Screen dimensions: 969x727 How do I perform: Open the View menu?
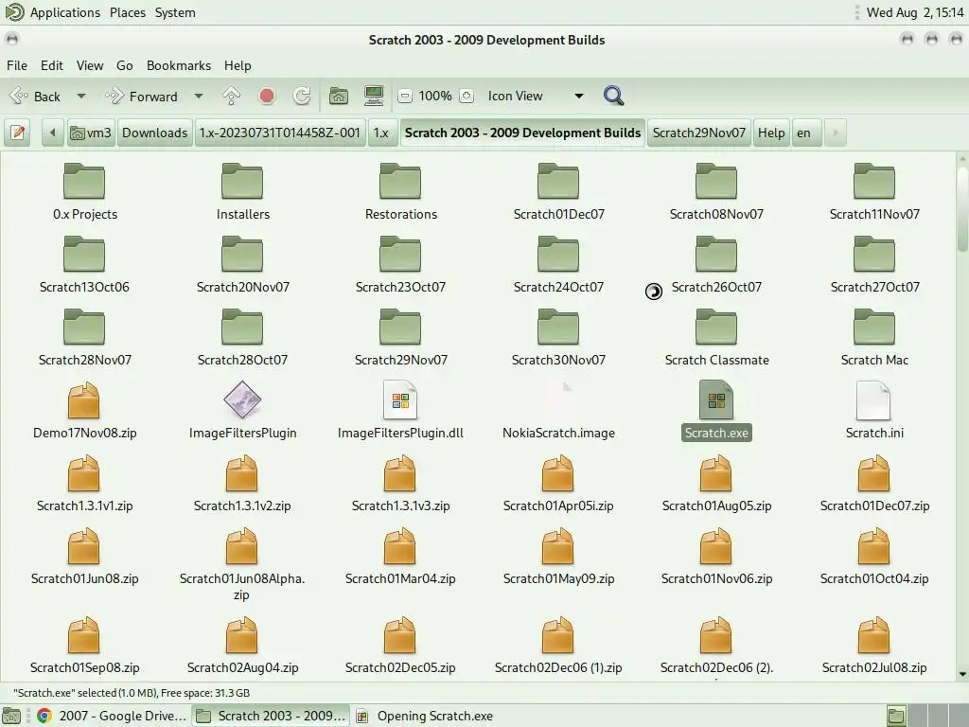pos(90,65)
